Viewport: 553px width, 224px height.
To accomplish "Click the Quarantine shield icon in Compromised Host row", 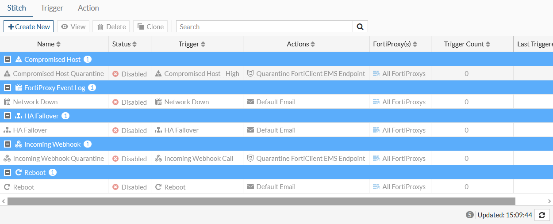I will pos(250,74).
